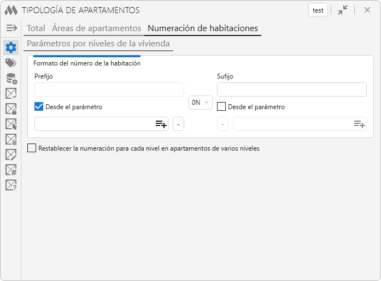Viewport: 381px width, 281px height.
Task: Enable the suffix "Desde el parámetro" checkbox
Action: pyautogui.click(x=221, y=107)
